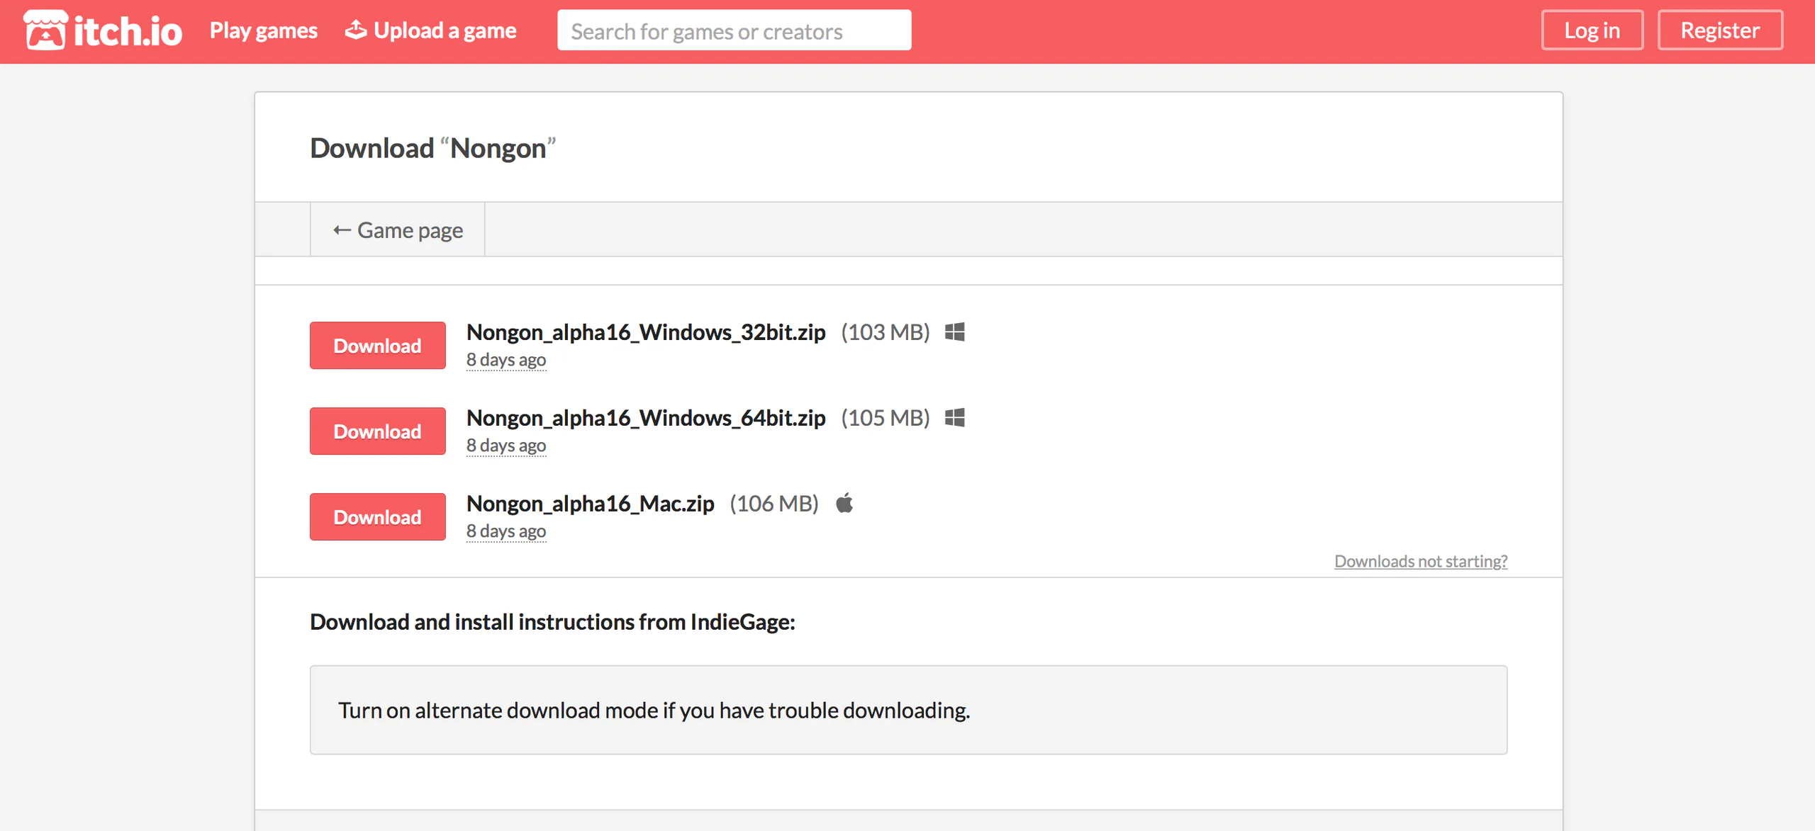Image resolution: width=1815 pixels, height=831 pixels.
Task: Open the Upload a game link
Action: [430, 30]
